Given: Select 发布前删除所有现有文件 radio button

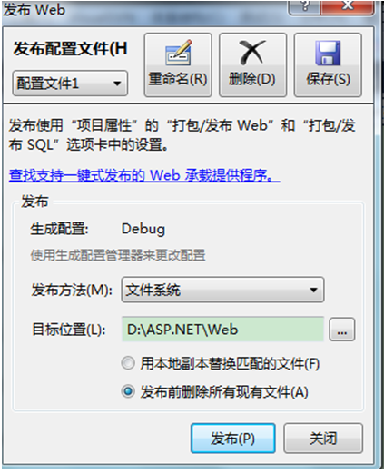Looking at the screenshot, I should pos(128,391).
